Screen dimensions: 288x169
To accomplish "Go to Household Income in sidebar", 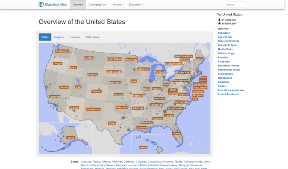I will click(228, 66).
